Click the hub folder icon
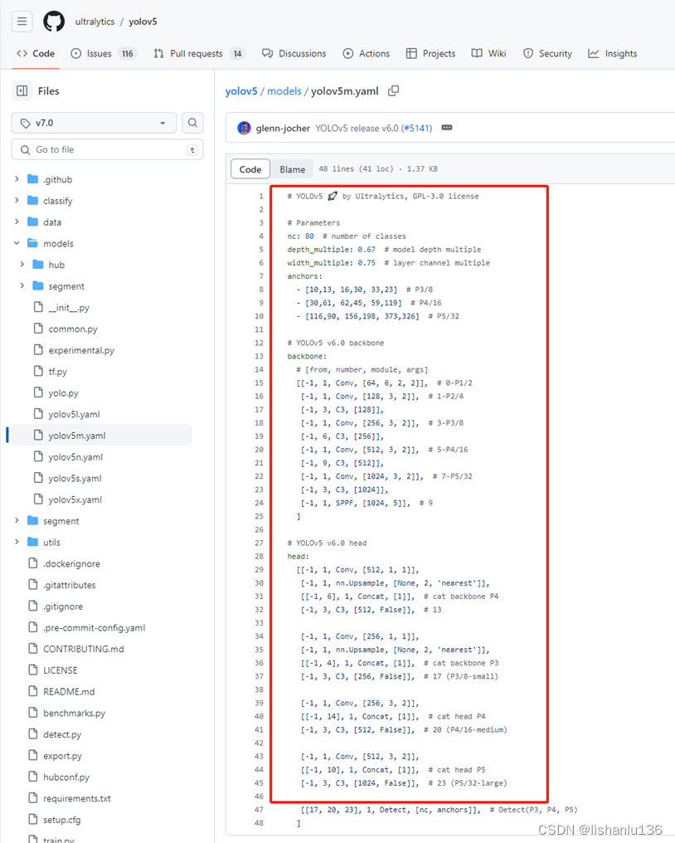Image resolution: width=675 pixels, height=843 pixels. point(38,265)
